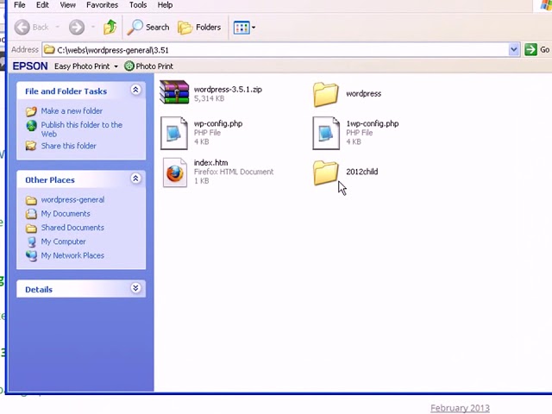
Task: Open the File menu
Action: pos(19,5)
